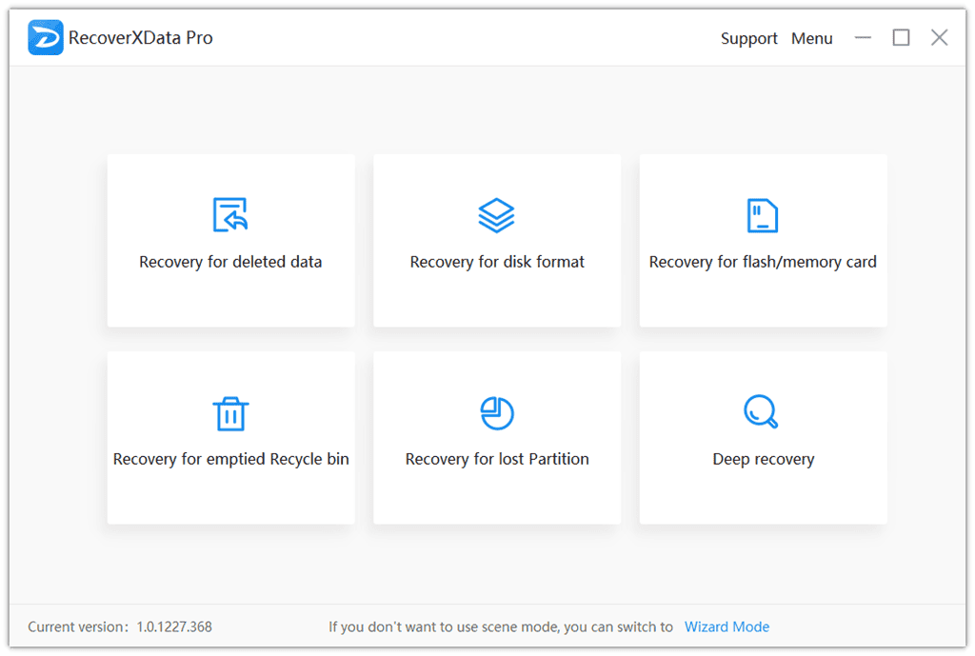Click the current version number text
The height and width of the screenshot is (656, 975).
174,626
